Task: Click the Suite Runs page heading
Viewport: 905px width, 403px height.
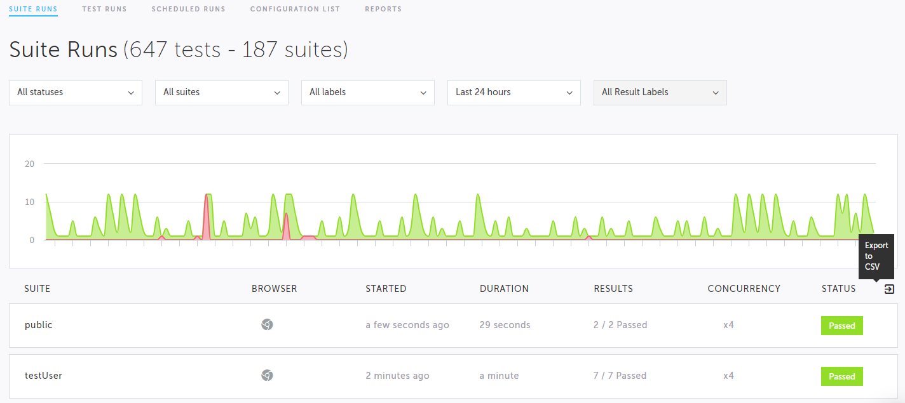Action: point(179,50)
